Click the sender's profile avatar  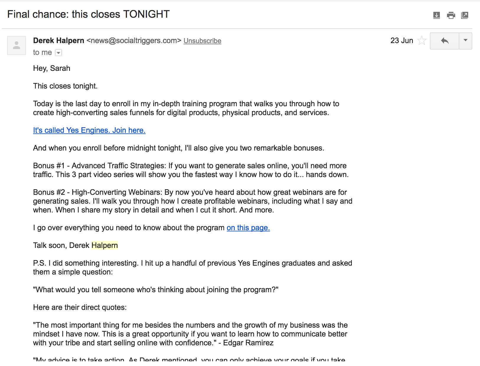17,45
